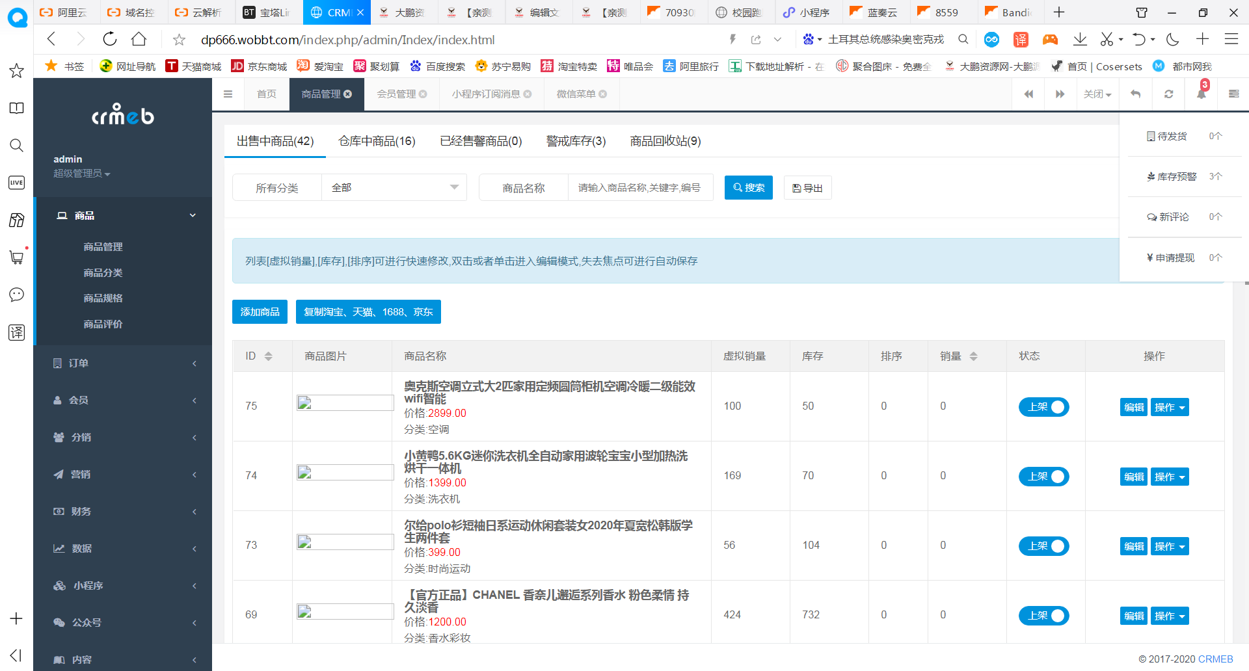The image size is (1249, 671).
Task: Open the 全部 category dropdown
Action: point(394,187)
